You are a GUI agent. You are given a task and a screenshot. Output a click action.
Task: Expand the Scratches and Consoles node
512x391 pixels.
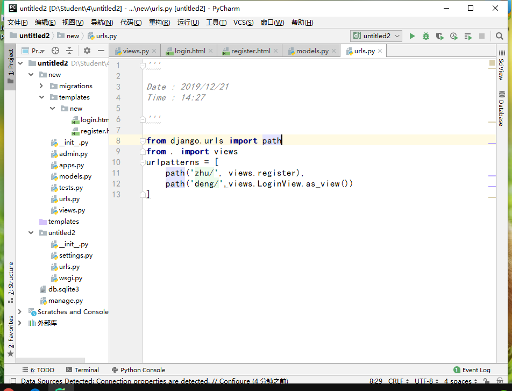click(20, 312)
